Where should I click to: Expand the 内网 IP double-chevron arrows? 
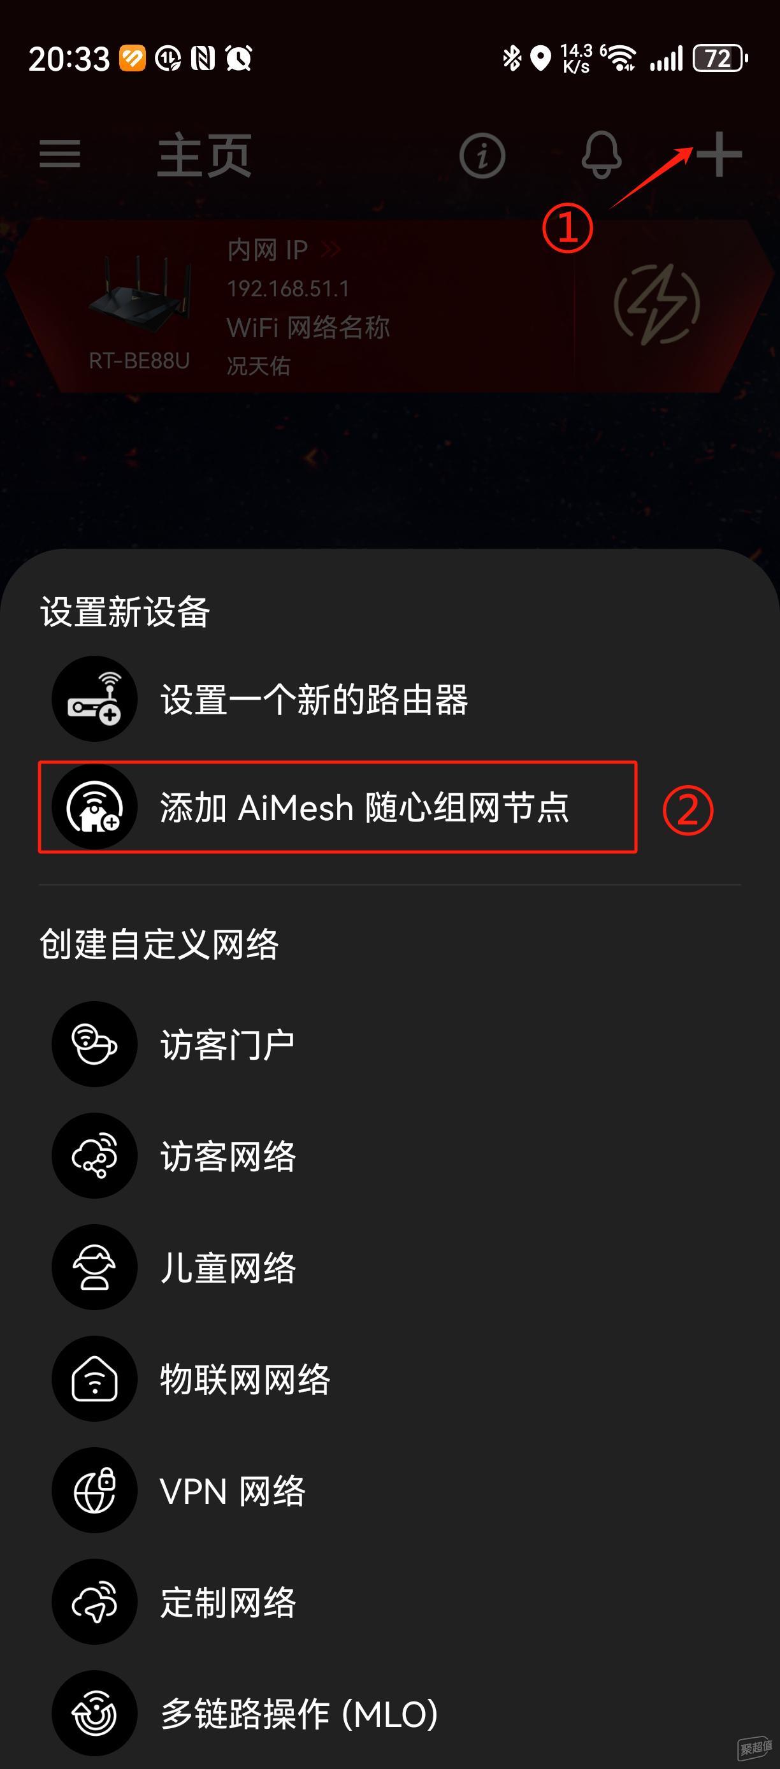tap(331, 249)
